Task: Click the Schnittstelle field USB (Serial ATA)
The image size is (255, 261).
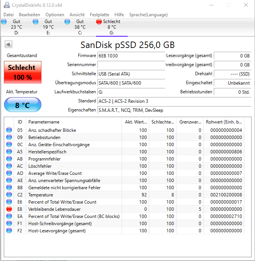Action: pyautogui.click(x=131, y=74)
